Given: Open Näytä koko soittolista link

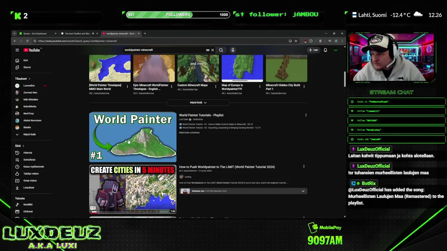Looking at the screenshot, I should 189,133.
